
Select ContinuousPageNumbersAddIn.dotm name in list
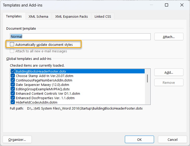pos(44,80)
